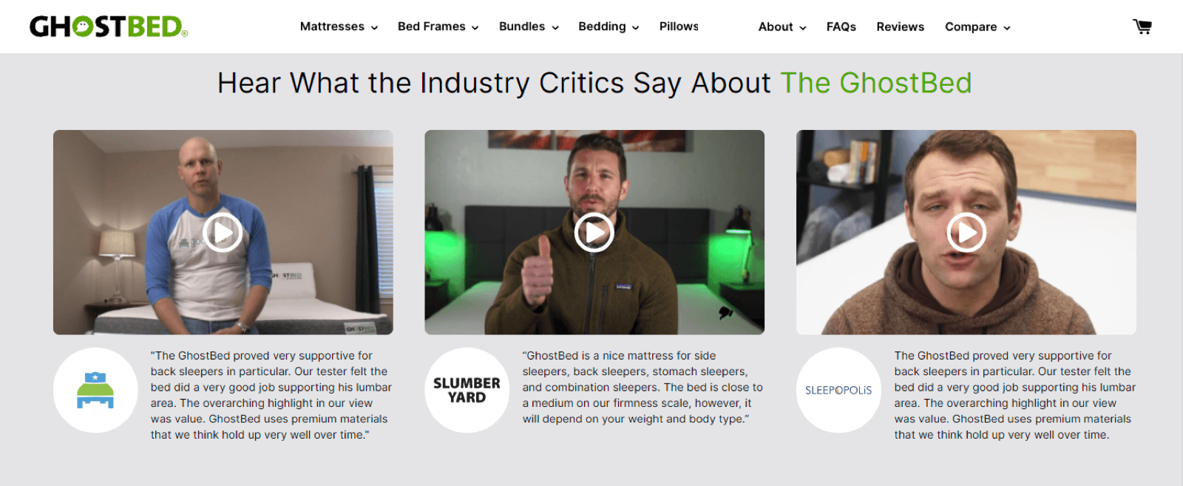This screenshot has height=486, width=1183.
Task: Click the green "The GhostBed" heading text
Action: [876, 83]
